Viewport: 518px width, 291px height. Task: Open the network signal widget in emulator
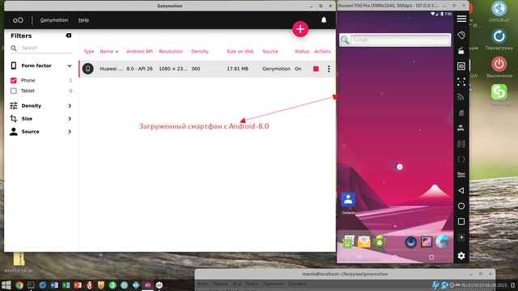(461, 97)
